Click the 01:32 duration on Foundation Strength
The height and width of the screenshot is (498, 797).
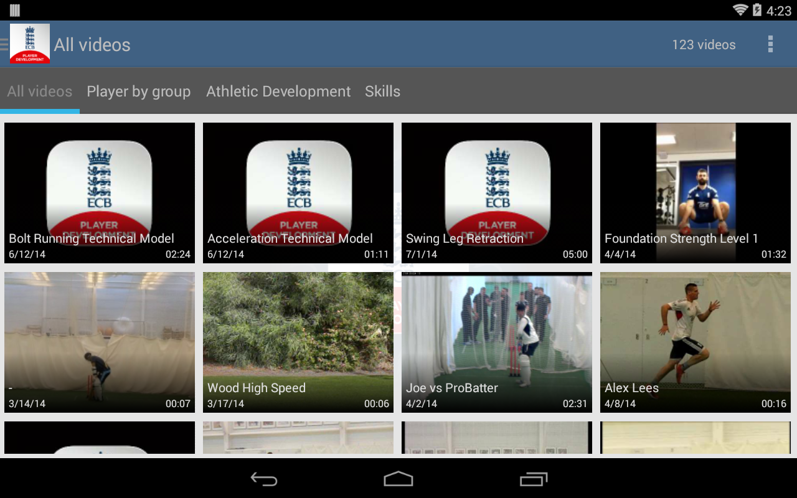point(774,254)
